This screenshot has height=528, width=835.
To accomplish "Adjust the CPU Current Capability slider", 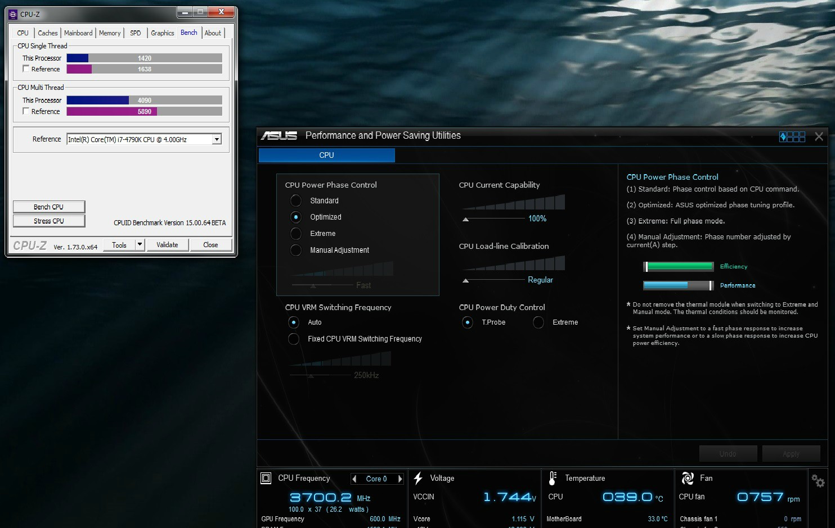I will pos(465,219).
